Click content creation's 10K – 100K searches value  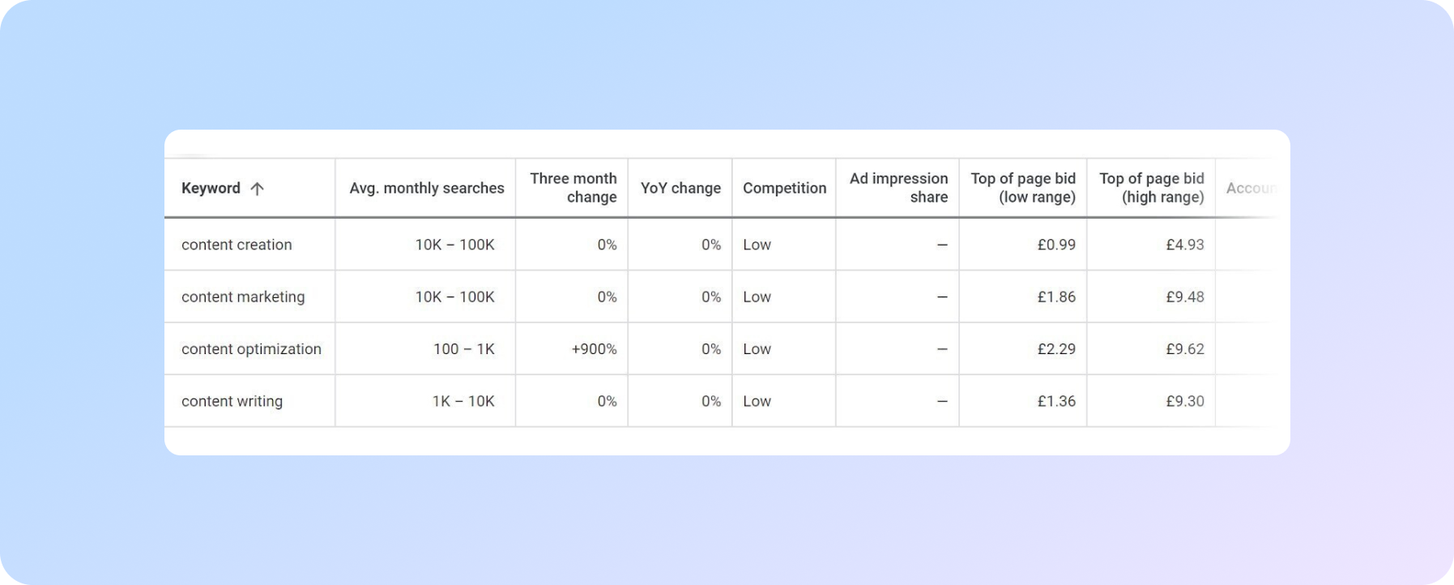(x=455, y=244)
